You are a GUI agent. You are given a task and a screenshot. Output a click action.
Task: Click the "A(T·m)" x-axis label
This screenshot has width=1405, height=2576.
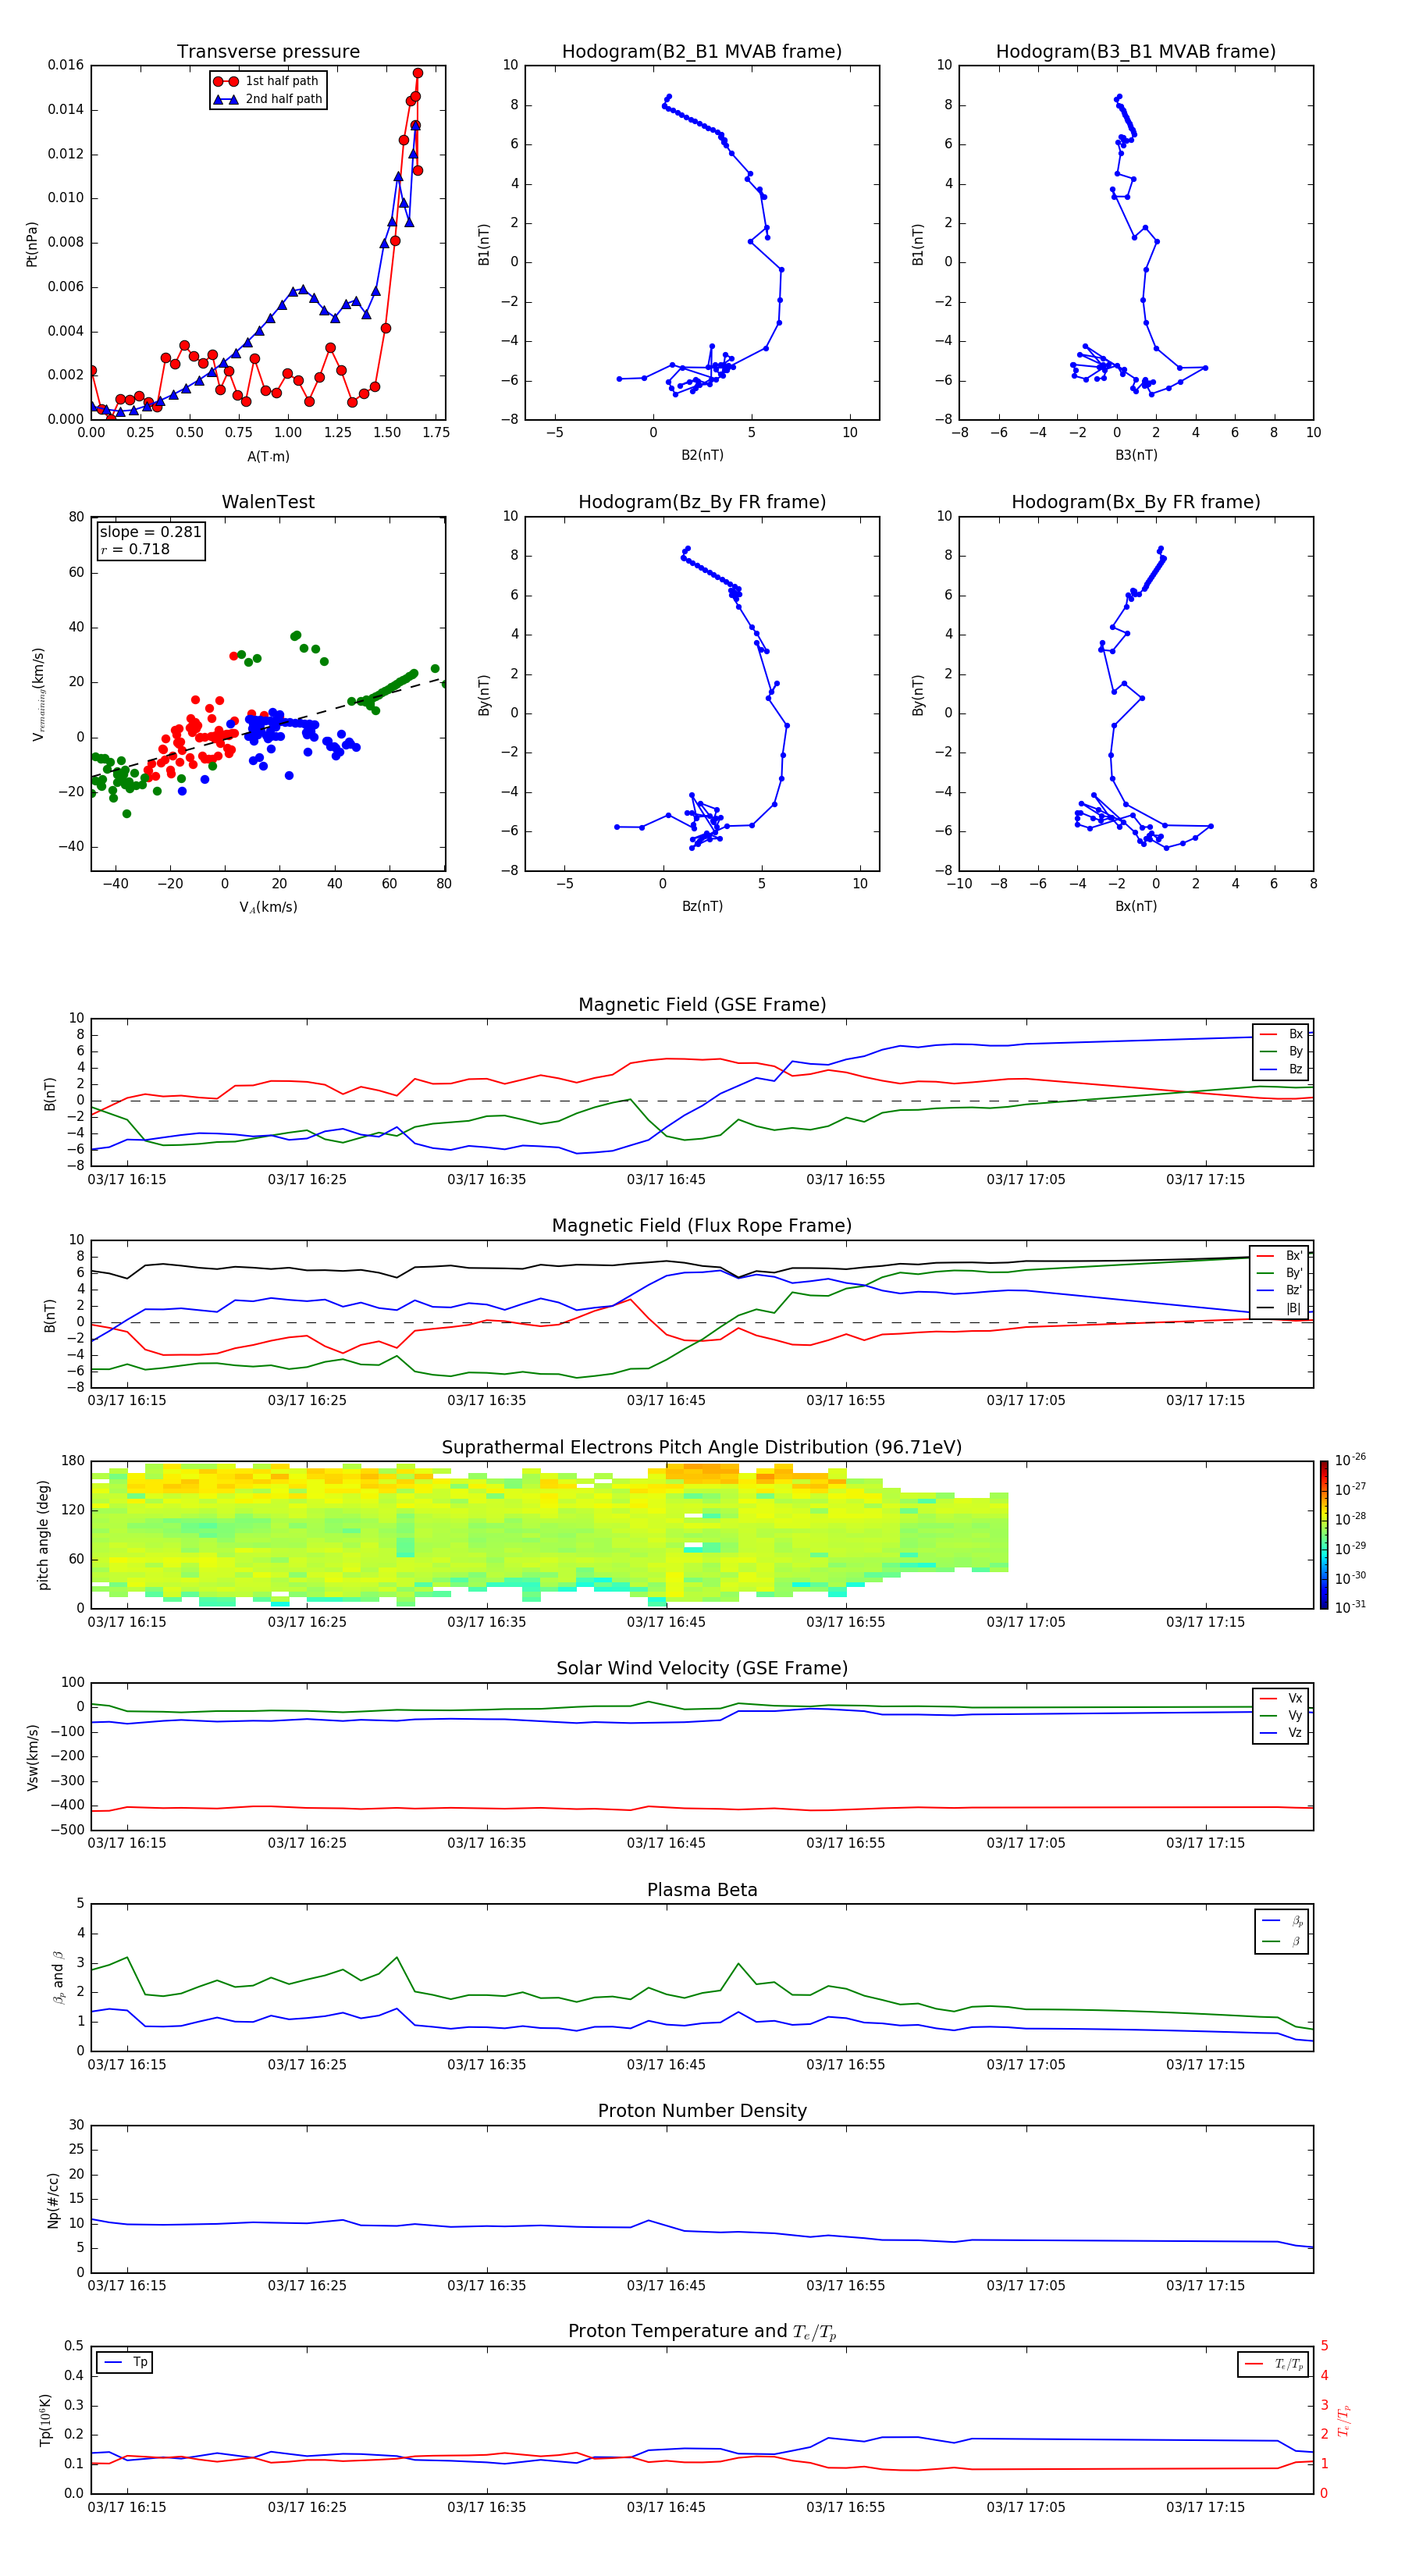point(268,456)
